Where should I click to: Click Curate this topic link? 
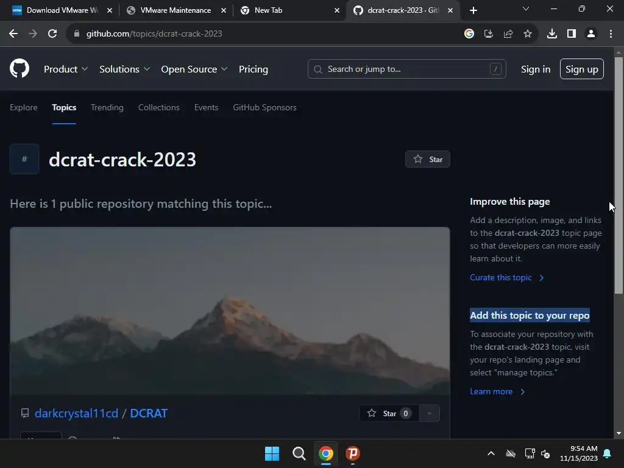pyautogui.click(x=506, y=277)
